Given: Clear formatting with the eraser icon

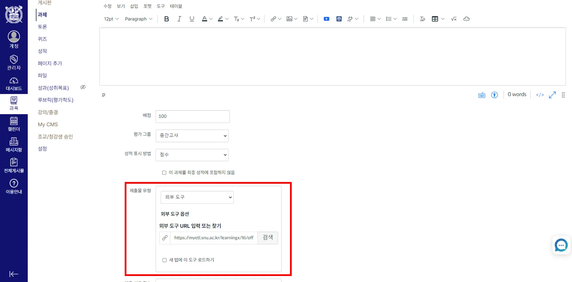Looking at the screenshot, I should 422,19.
